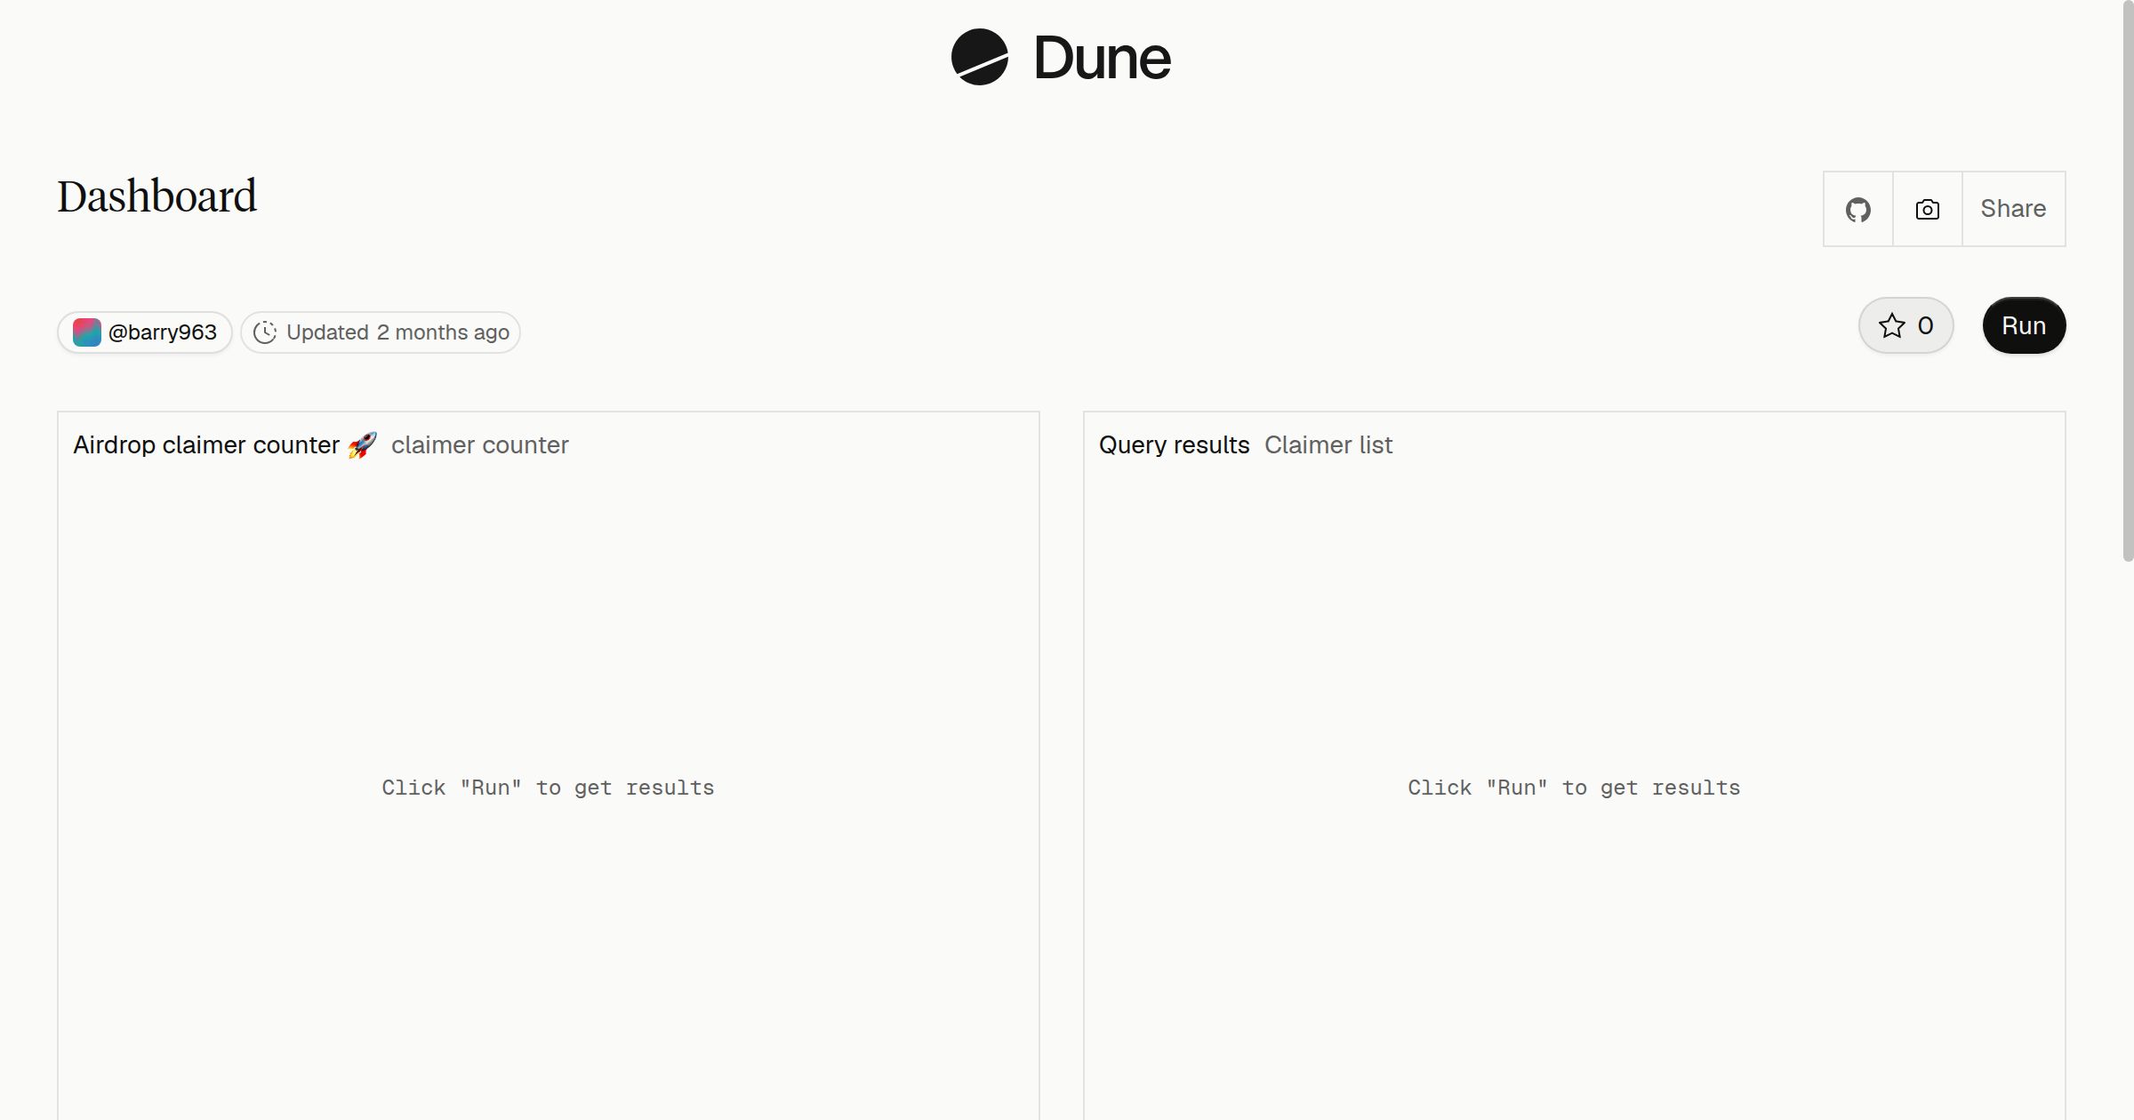
Task: Click the Dune logo icon
Action: point(979,57)
